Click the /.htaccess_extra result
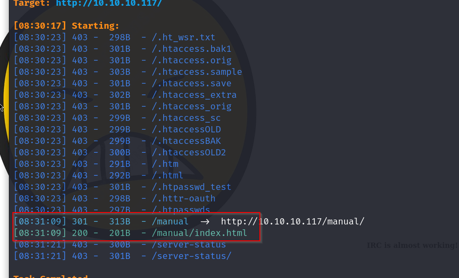 click(x=195, y=95)
